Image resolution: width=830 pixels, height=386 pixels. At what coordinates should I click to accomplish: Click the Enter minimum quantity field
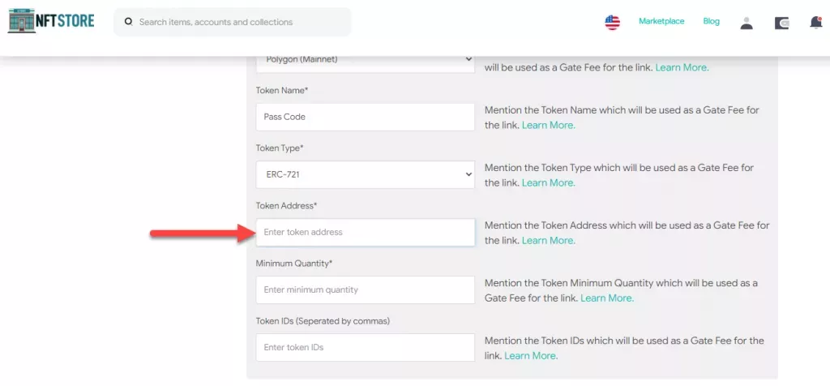365,289
